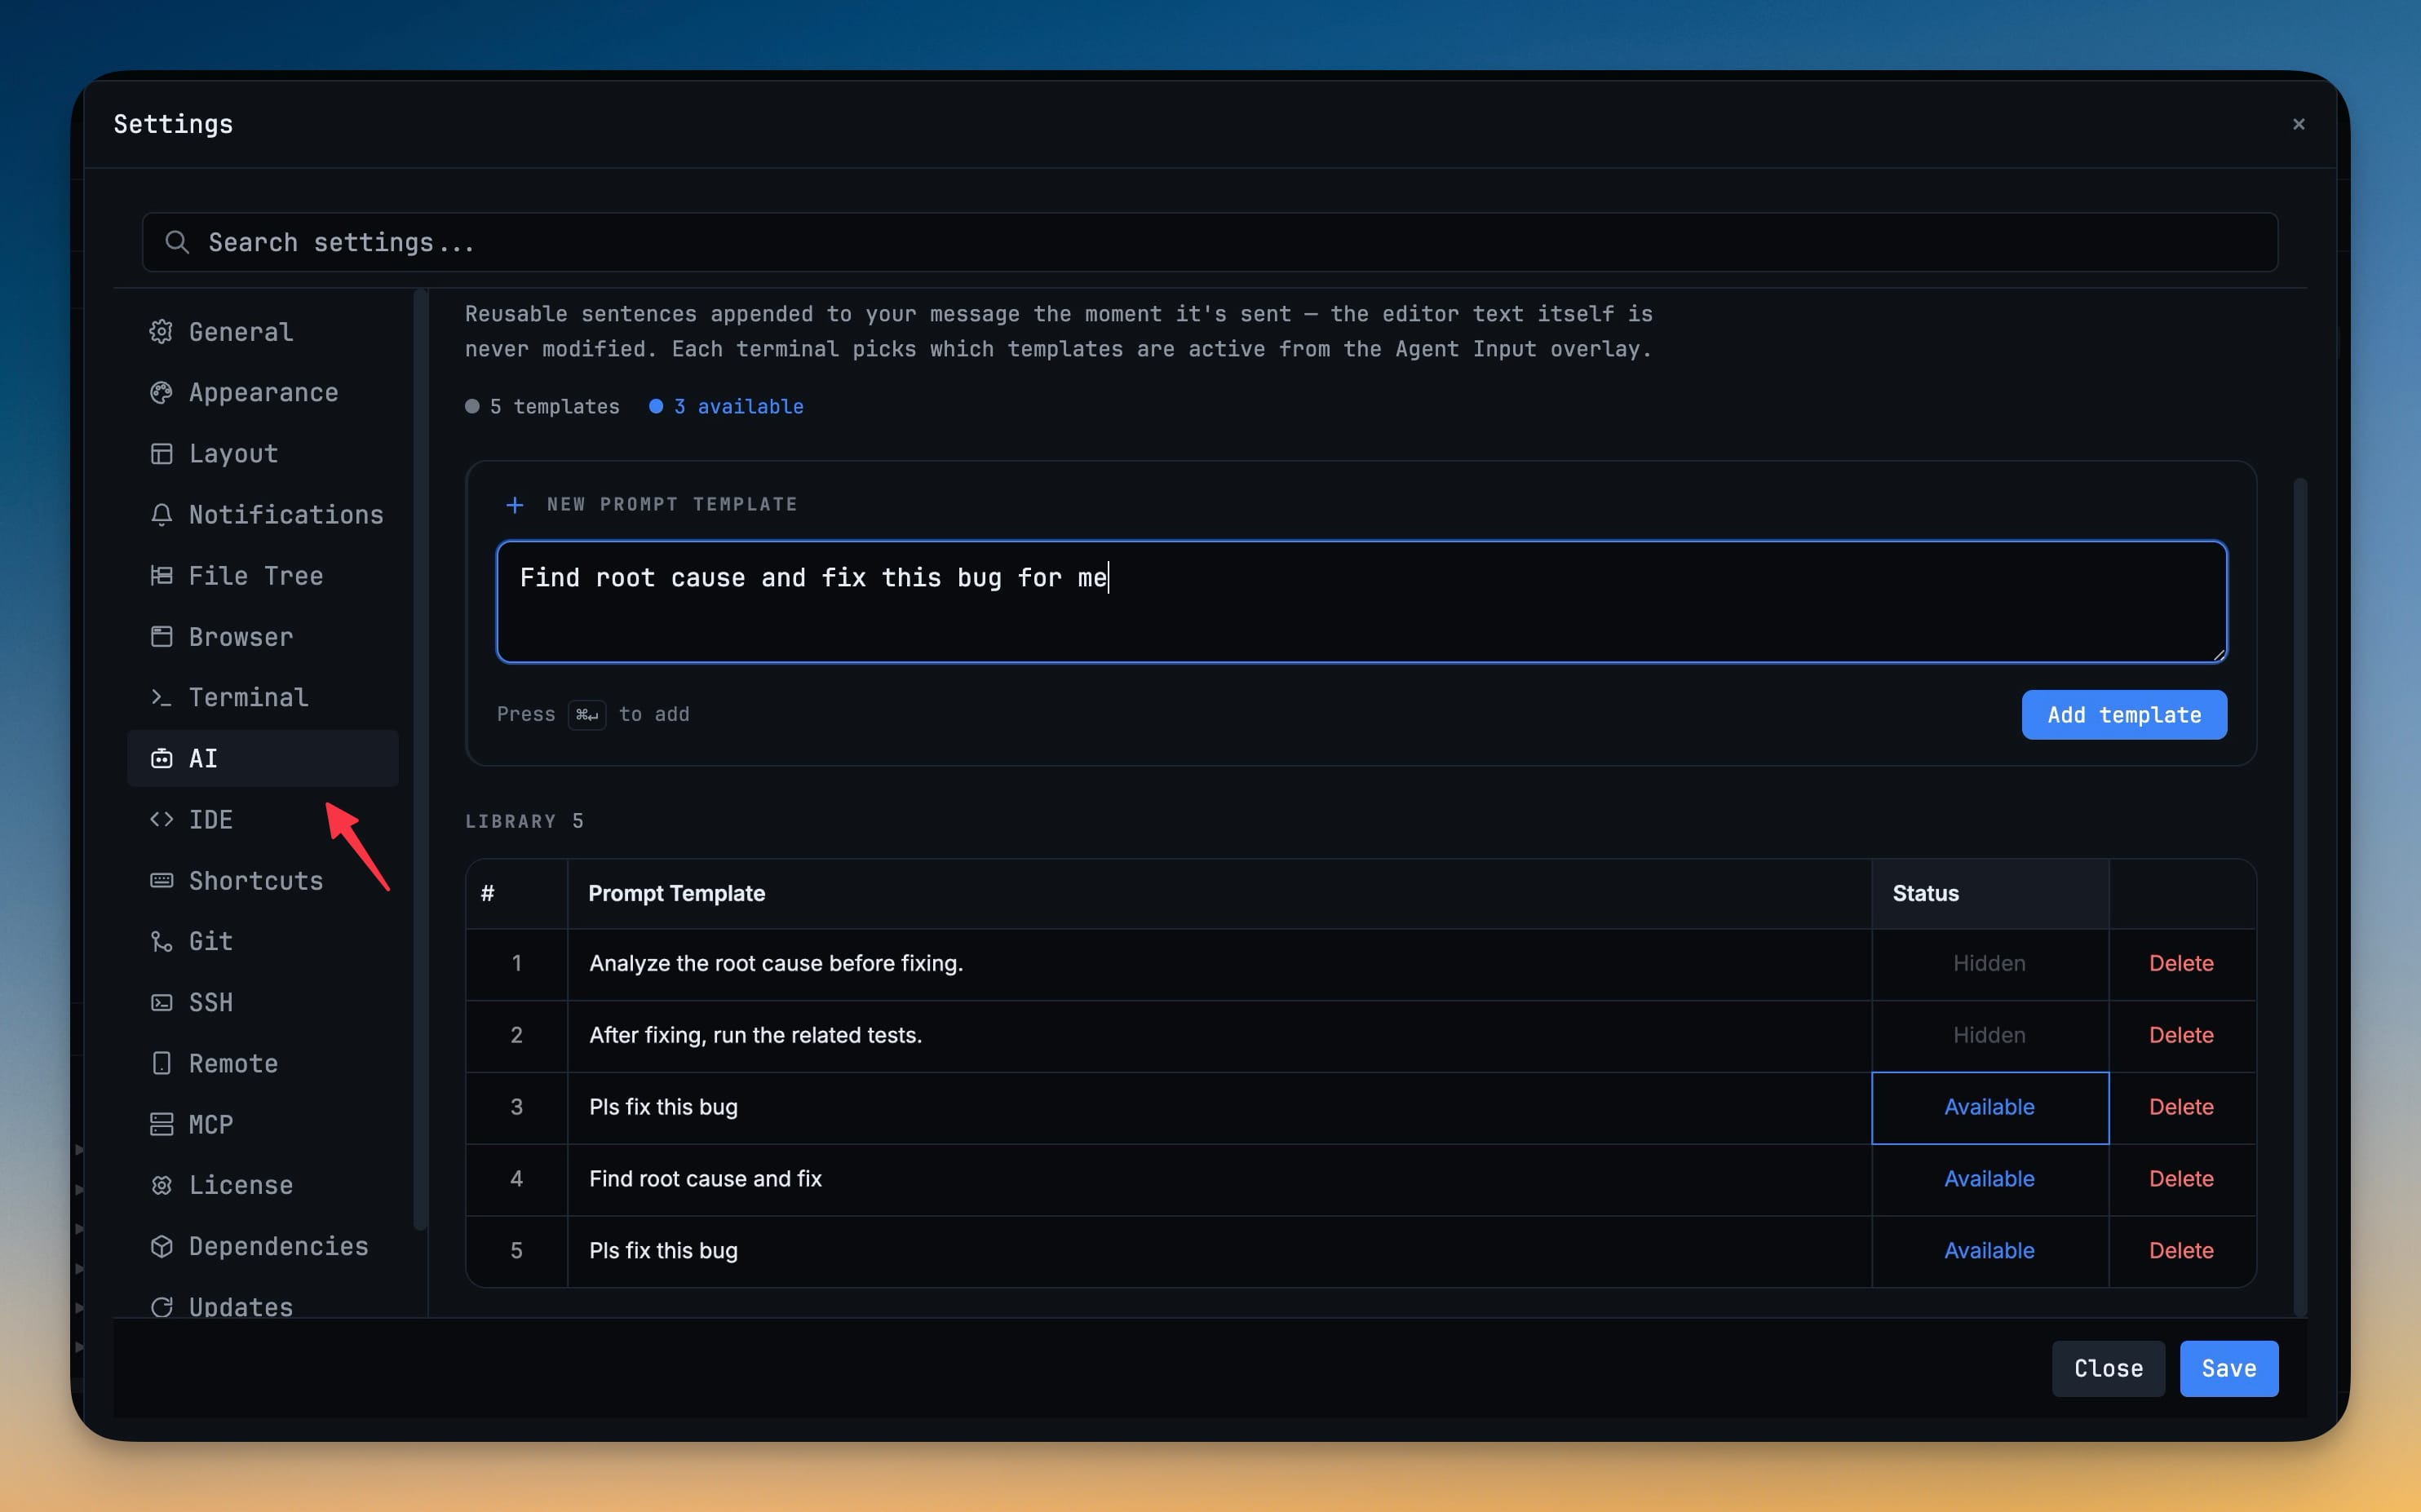Viewport: 2421px width, 1512px height.
Task: Open Notifications bell icon
Action: pyautogui.click(x=161, y=515)
